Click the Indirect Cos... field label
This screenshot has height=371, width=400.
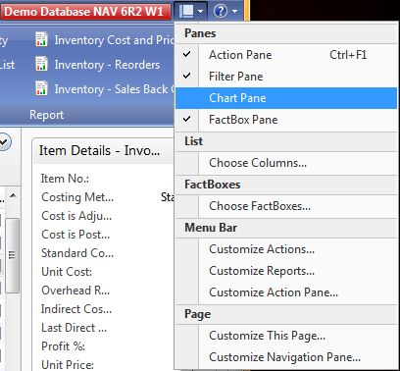(76, 309)
